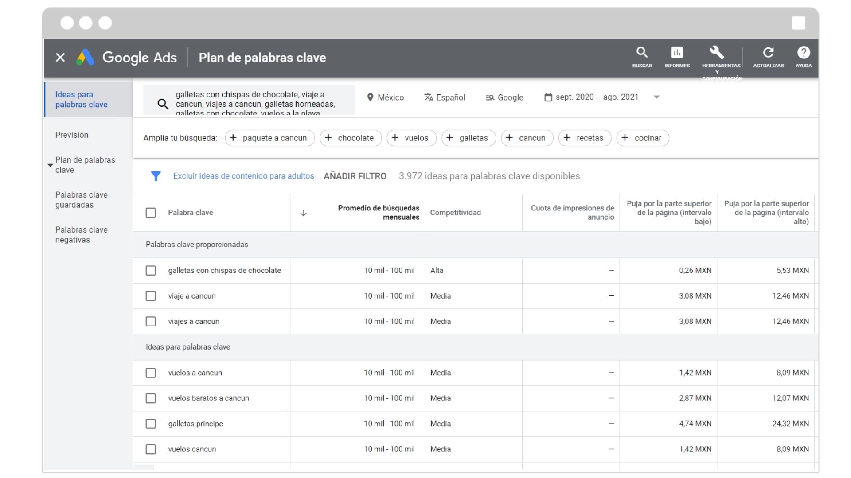Open 'Palabras clave negativas' in sidebar
The image size is (851, 478).
tap(81, 235)
